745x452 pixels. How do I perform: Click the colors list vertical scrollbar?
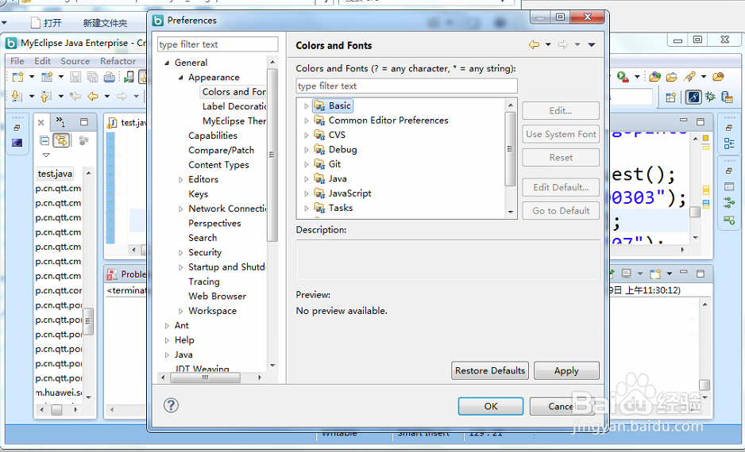[510, 148]
